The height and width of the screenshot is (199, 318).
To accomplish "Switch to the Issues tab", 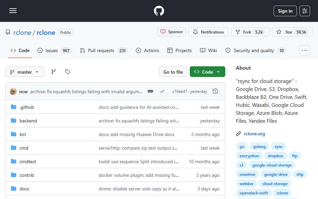I will click(55, 50).
